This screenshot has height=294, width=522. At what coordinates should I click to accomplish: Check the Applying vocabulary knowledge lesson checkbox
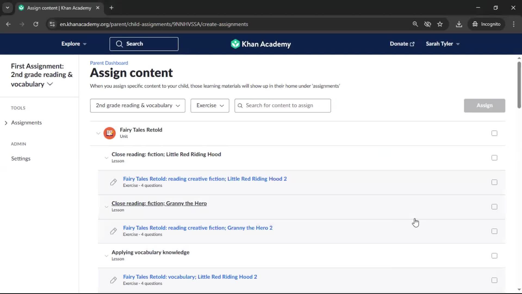(x=494, y=256)
